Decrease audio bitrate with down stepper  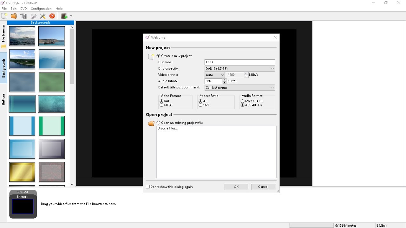pyautogui.click(x=225, y=83)
